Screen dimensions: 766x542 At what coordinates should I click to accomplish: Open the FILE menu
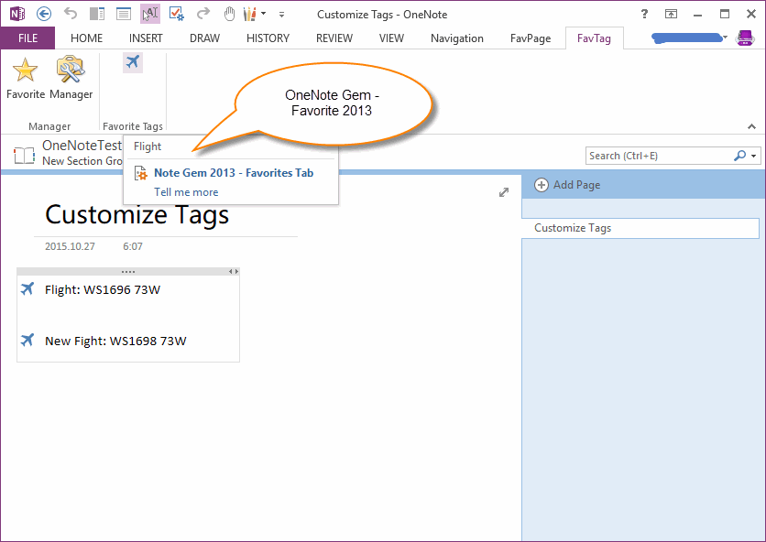27,38
